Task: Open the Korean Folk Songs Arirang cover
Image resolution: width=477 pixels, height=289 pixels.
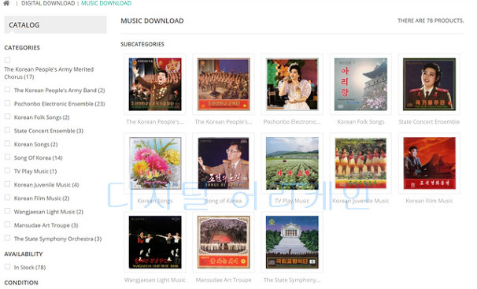Action: (361, 84)
